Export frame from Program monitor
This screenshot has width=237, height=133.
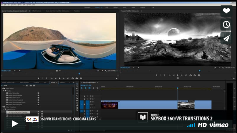click(x=199, y=75)
